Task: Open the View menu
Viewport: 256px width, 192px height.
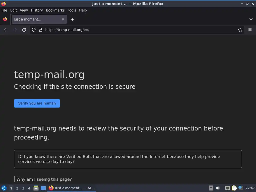Action: point(24,10)
